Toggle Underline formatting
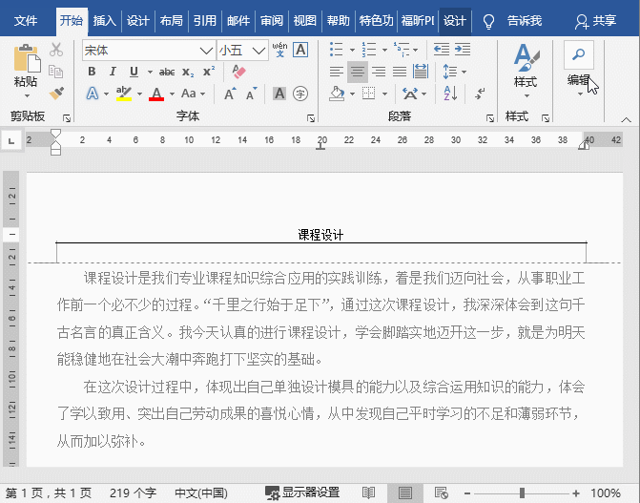Image resolution: width=640 pixels, height=503 pixels. click(x=134, y=72)
